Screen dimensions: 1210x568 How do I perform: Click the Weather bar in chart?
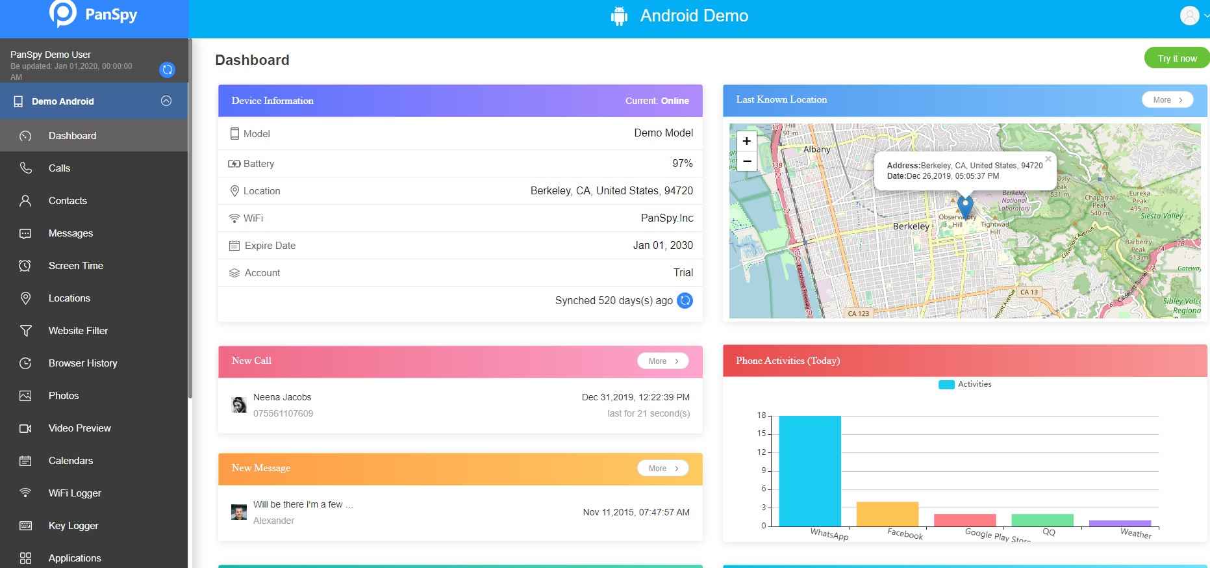coord(1120,523)
